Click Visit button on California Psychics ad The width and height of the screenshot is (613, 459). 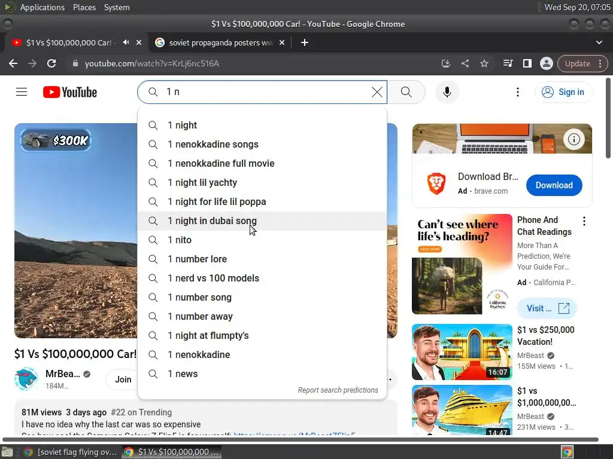[x=547, y=308]
